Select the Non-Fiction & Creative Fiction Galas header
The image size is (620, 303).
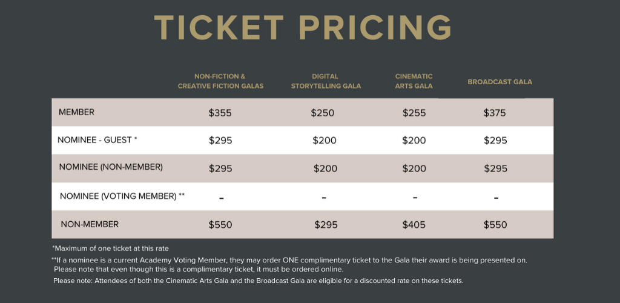coord(220,81)
